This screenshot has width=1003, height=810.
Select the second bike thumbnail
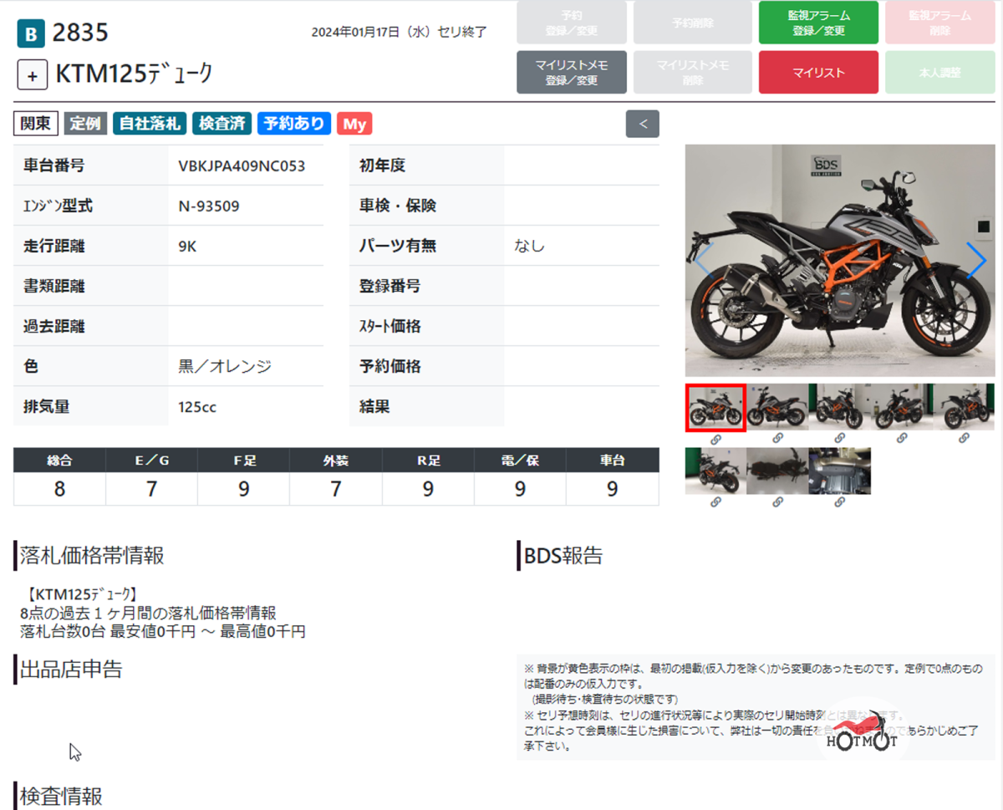point(777,407)
